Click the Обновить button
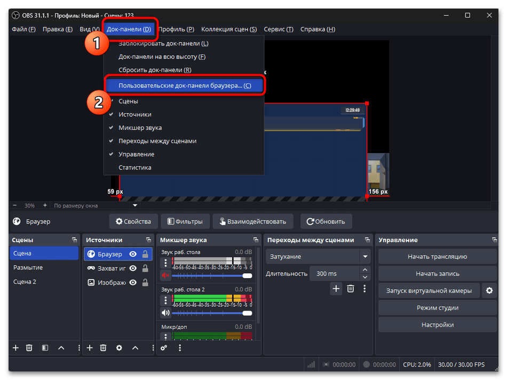This screenshot has height=380, width=507. point(326,221)
